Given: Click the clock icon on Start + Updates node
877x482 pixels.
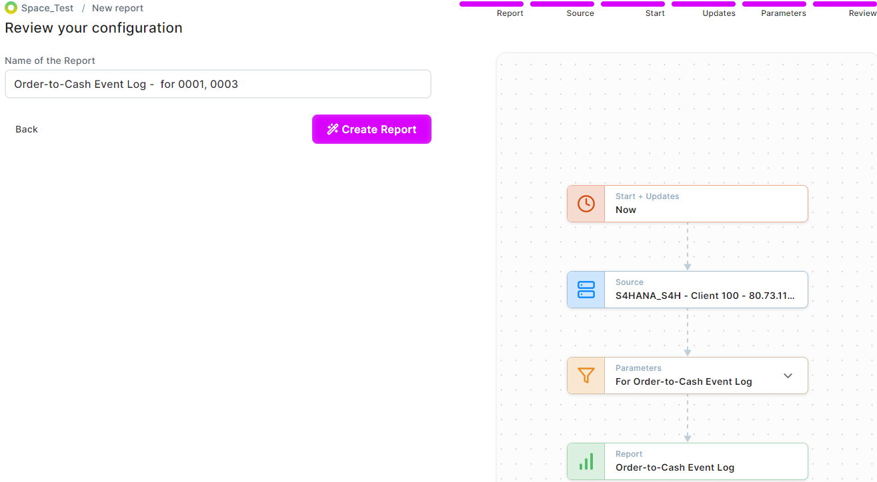Looking at the screenshot, I should tap(585, 203).
